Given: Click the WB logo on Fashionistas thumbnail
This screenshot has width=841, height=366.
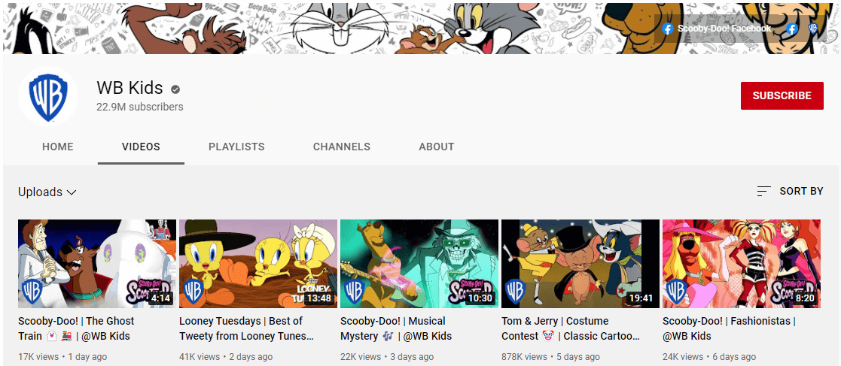Looking at the screenshot, I should pyautogui.click(x=676, y=291).
